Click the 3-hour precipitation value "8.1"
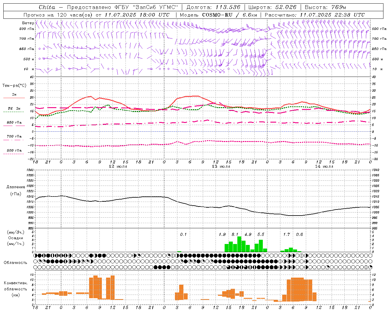The image size is (388, 310). tap(235, 235)
